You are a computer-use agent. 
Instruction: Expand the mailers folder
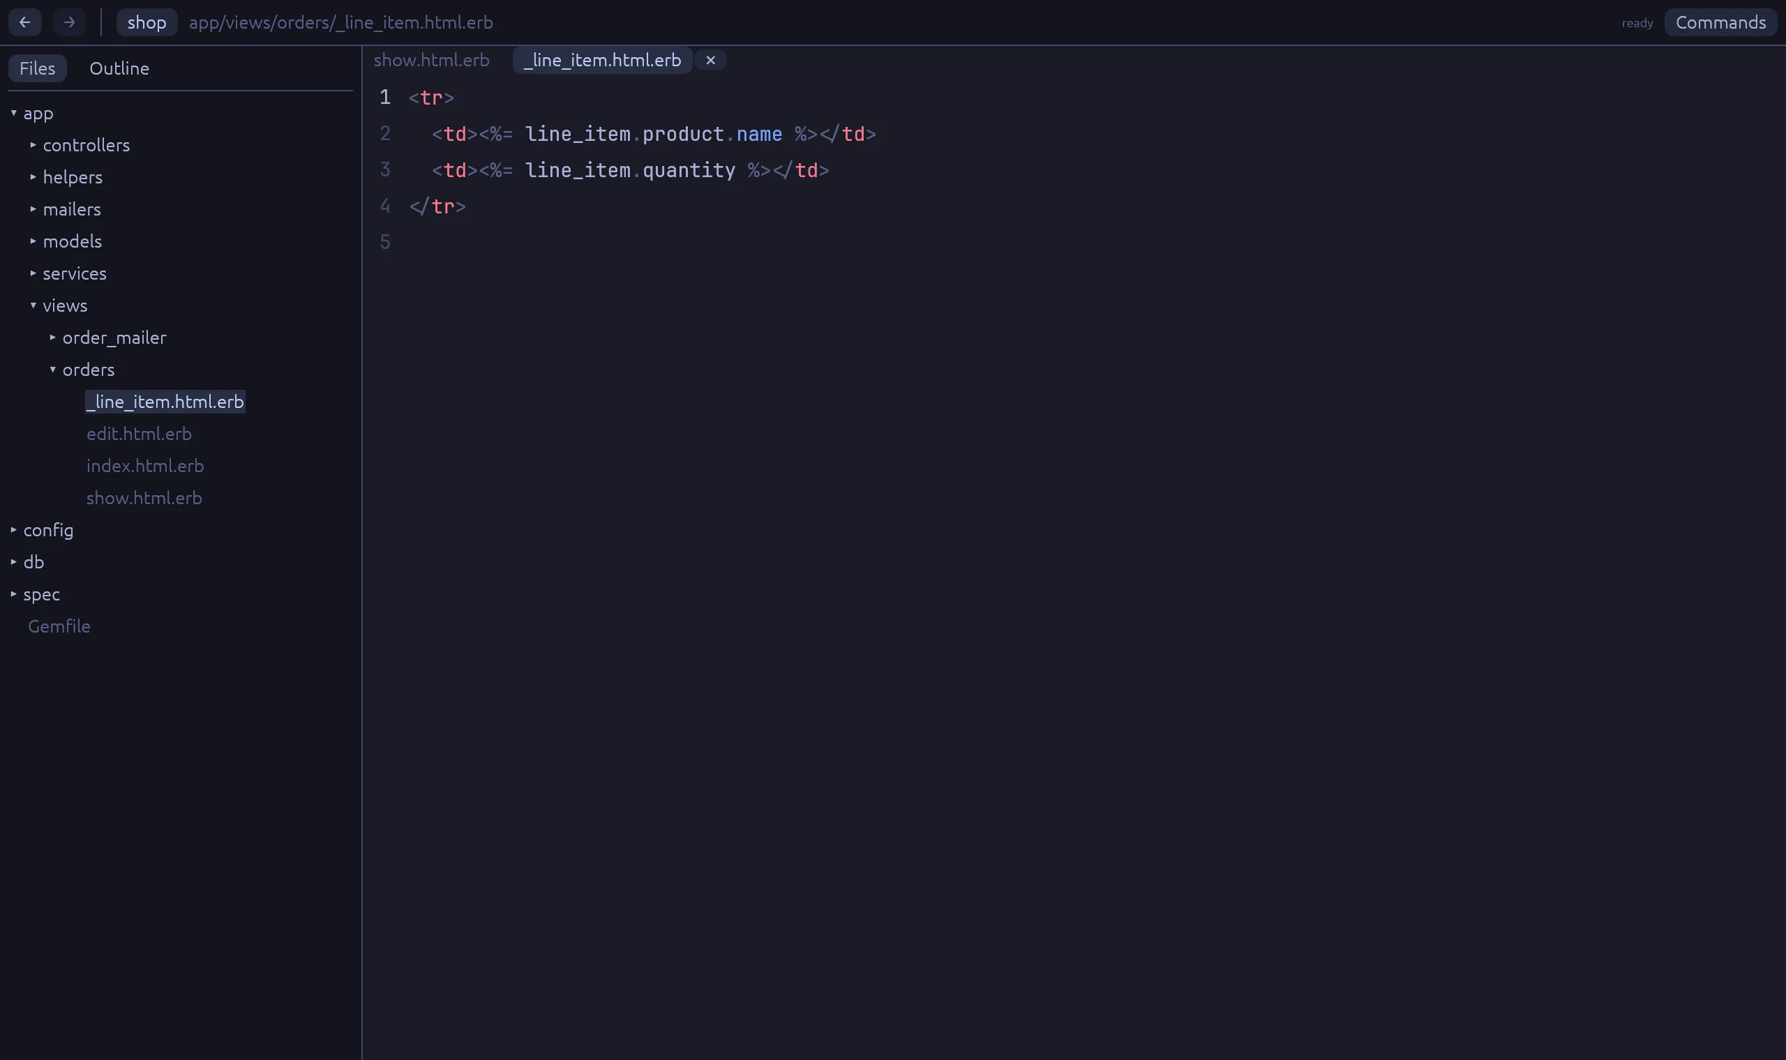click(66, 209)
